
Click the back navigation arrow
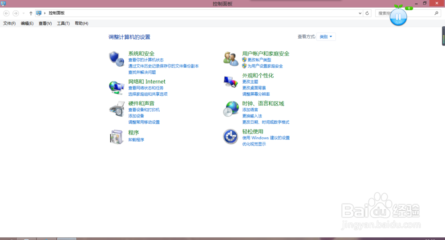tap(7, 13)
